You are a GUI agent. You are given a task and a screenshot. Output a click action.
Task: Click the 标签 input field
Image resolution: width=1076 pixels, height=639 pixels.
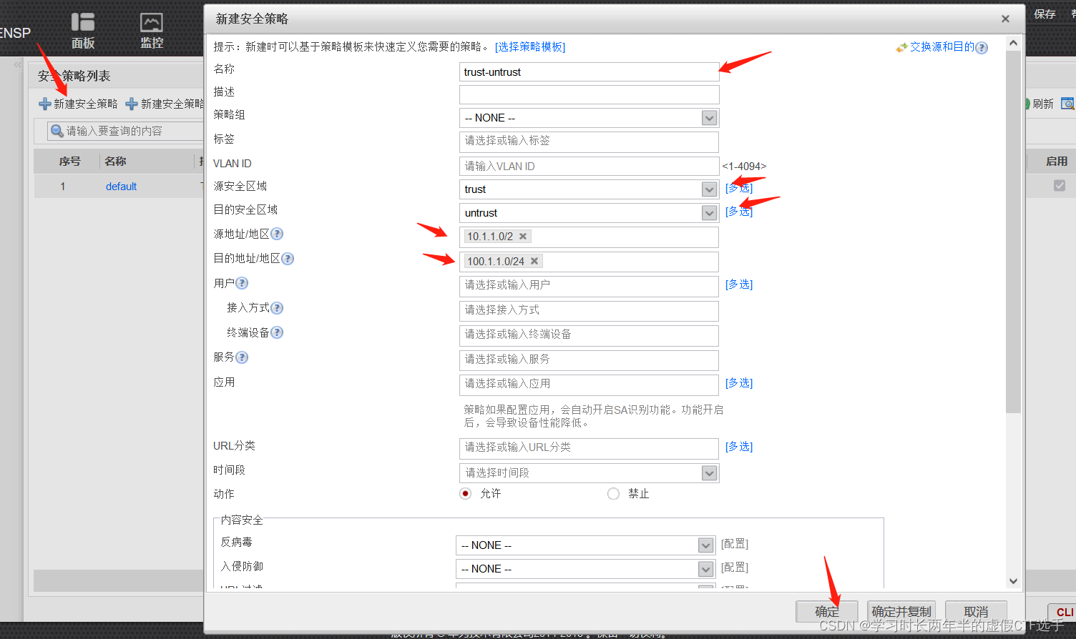589,142
